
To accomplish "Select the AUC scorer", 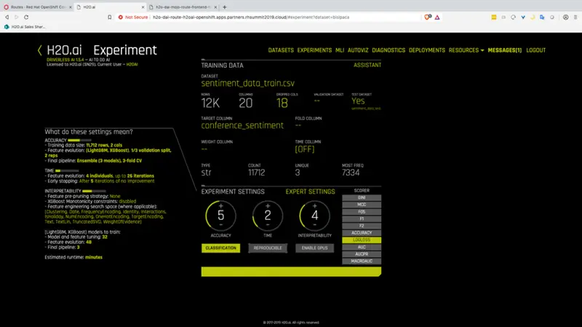I will click(x=362, y=247).
